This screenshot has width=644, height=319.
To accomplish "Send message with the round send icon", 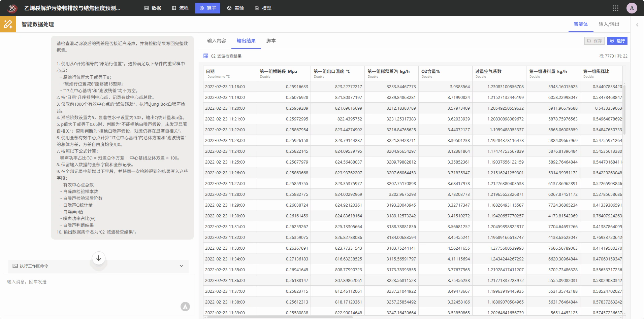I will (185, 306).
